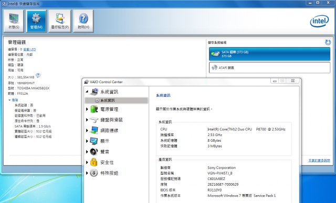This screenshot has width=336, height=203.
Task: Click the Microsoft Windows 7 version value
Action: [241, 196]
